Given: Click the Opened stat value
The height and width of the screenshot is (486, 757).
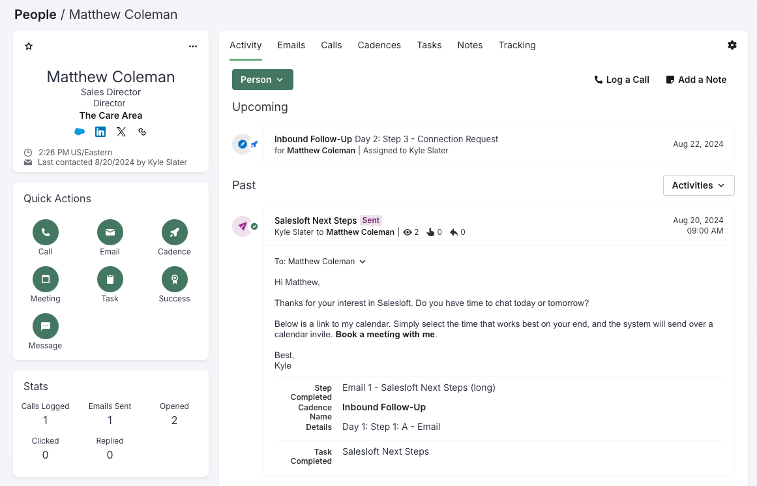Looking at the screenshot, I should click(x=174, y=420).
